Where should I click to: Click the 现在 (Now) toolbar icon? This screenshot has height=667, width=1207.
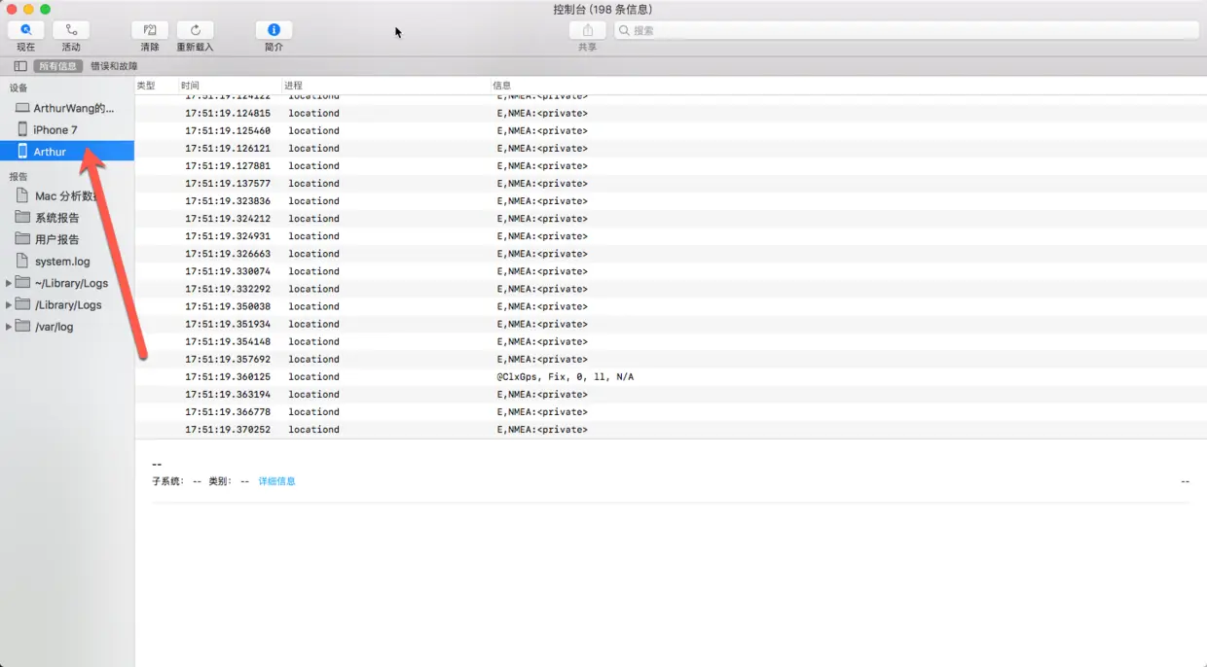[25, 30]
